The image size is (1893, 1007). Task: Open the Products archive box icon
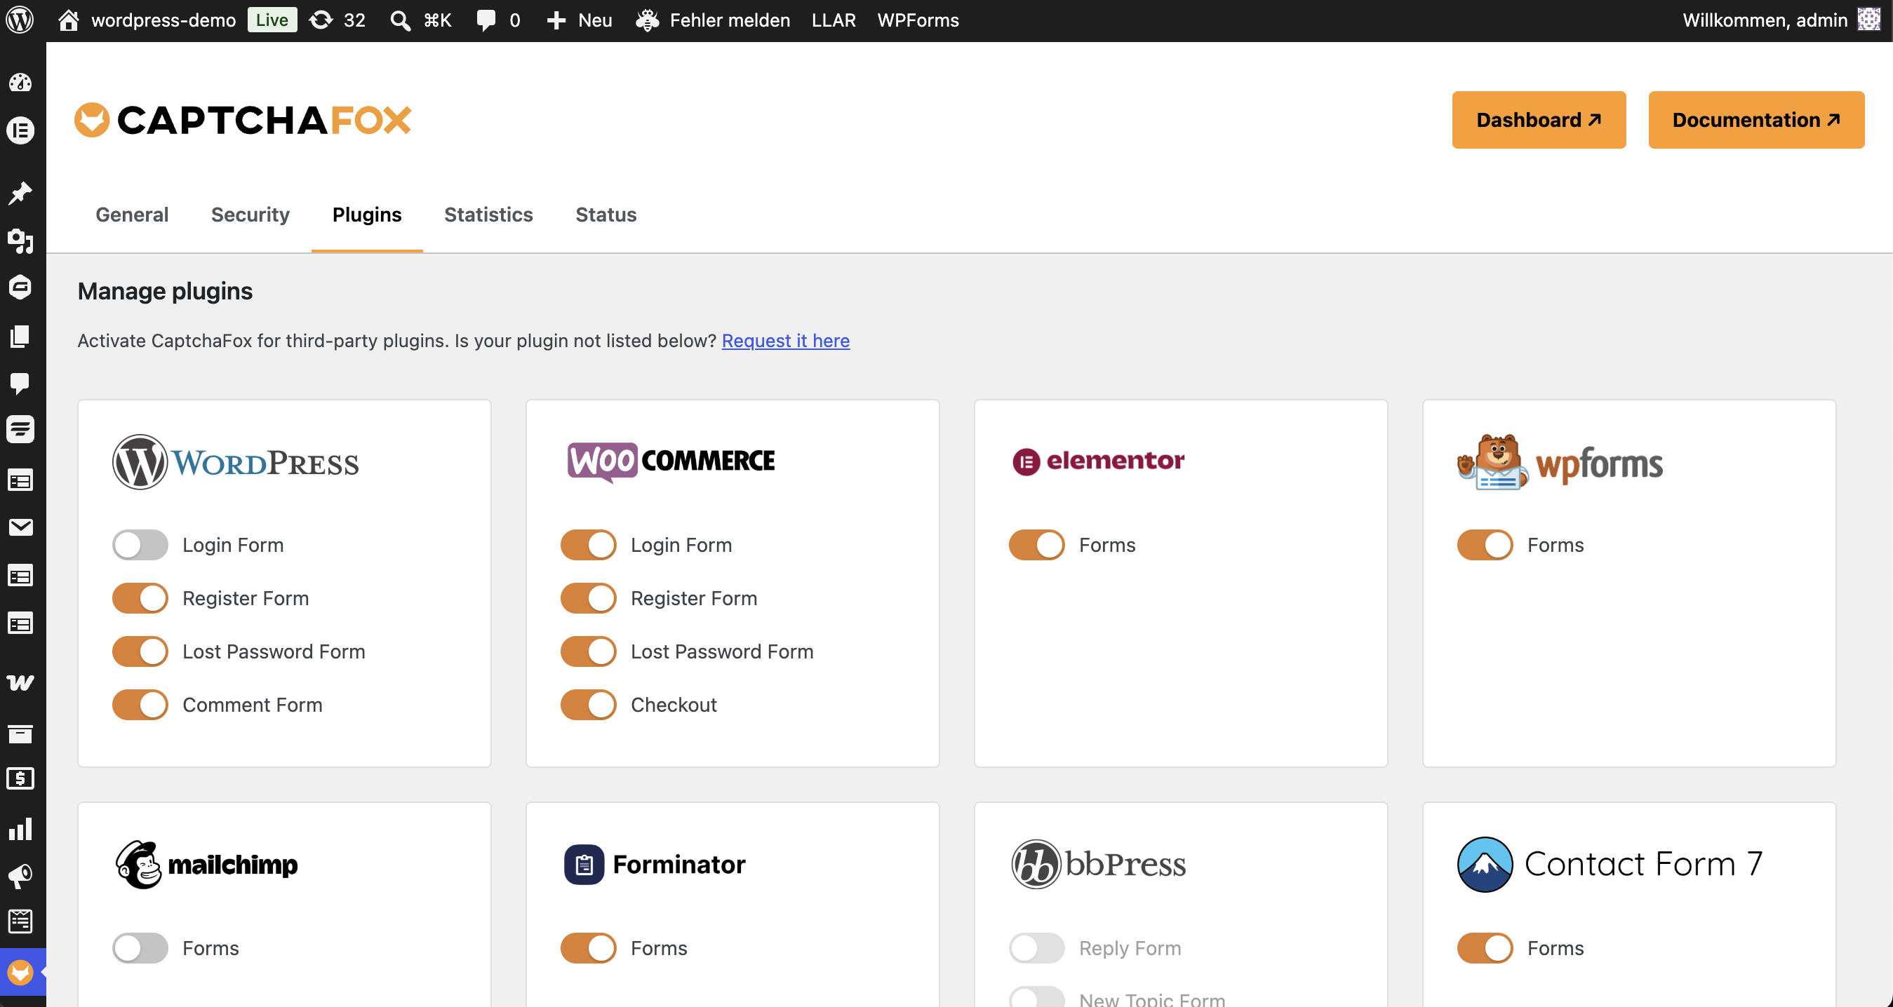pos(20,733)
